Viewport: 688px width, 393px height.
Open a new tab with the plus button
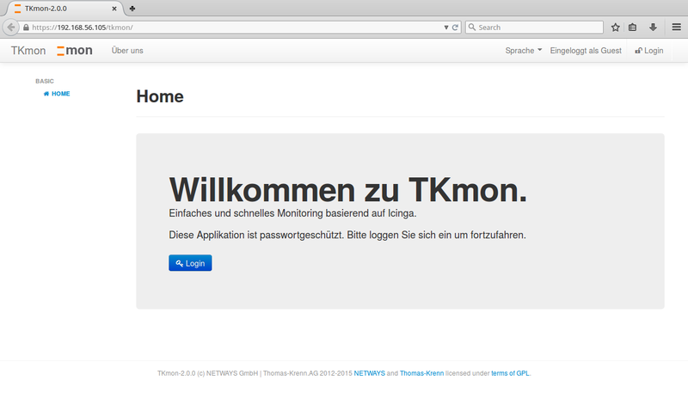click(x=132, y=9)
